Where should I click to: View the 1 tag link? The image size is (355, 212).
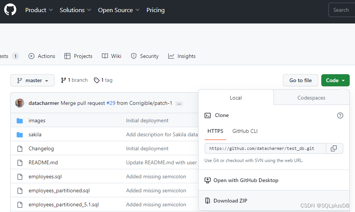pos(103,80)
